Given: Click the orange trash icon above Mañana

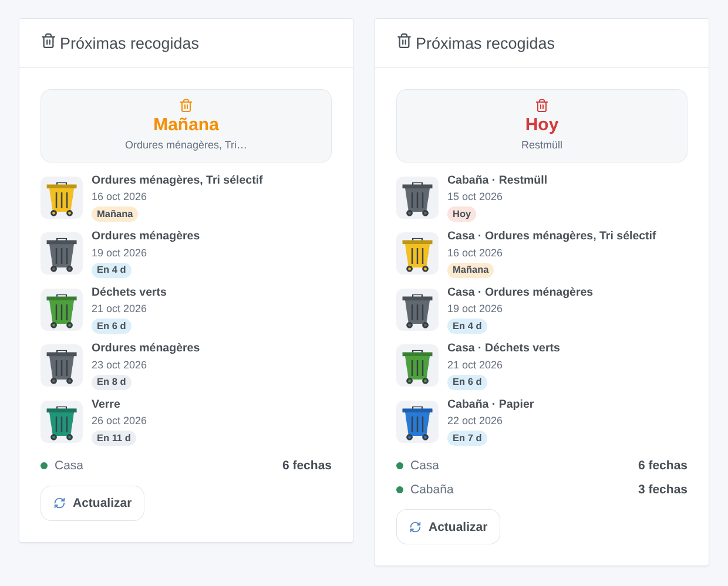Looking at the screenshot, I should pyautogui.click(x=186, y=106).
